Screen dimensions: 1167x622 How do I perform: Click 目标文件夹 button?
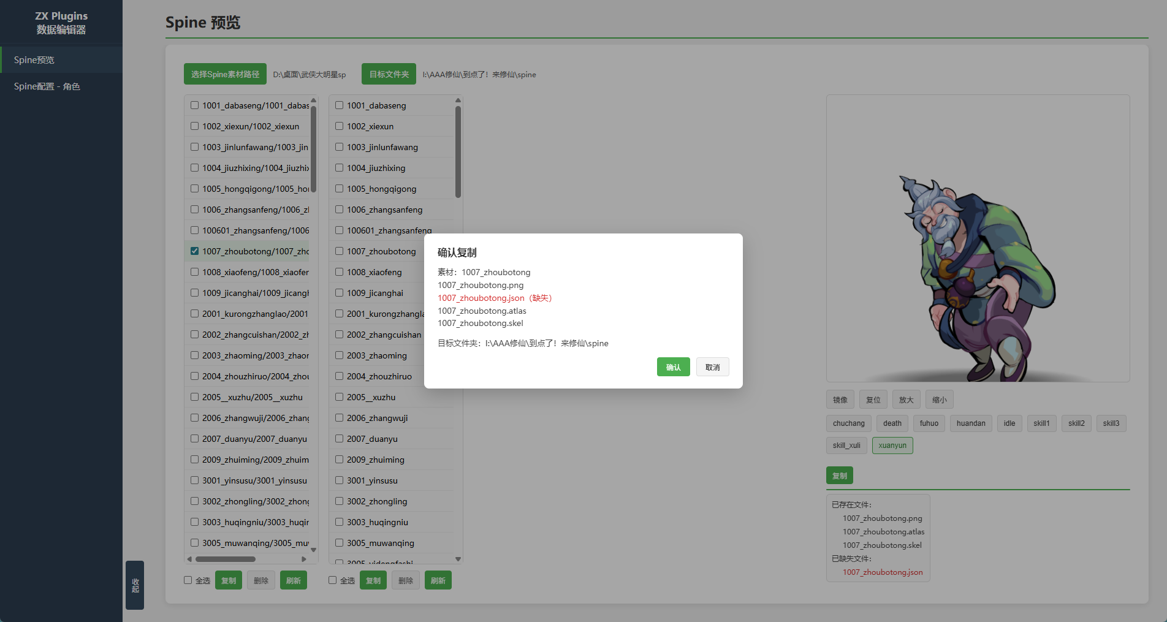389,74
